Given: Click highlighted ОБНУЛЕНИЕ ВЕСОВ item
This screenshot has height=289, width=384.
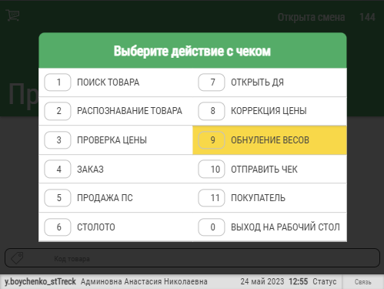Looking at the screenshot, I should point(269,140).
